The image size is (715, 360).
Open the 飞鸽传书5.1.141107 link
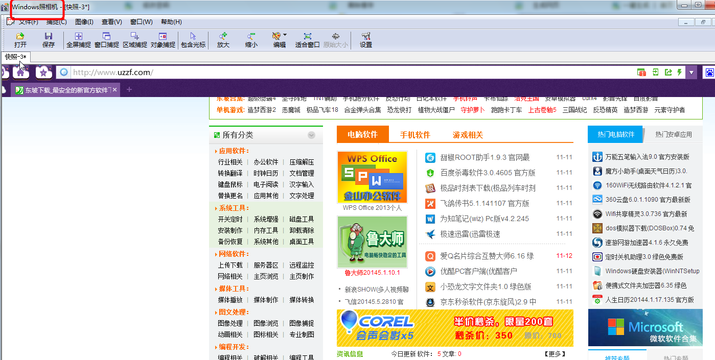tap(485, 203)
